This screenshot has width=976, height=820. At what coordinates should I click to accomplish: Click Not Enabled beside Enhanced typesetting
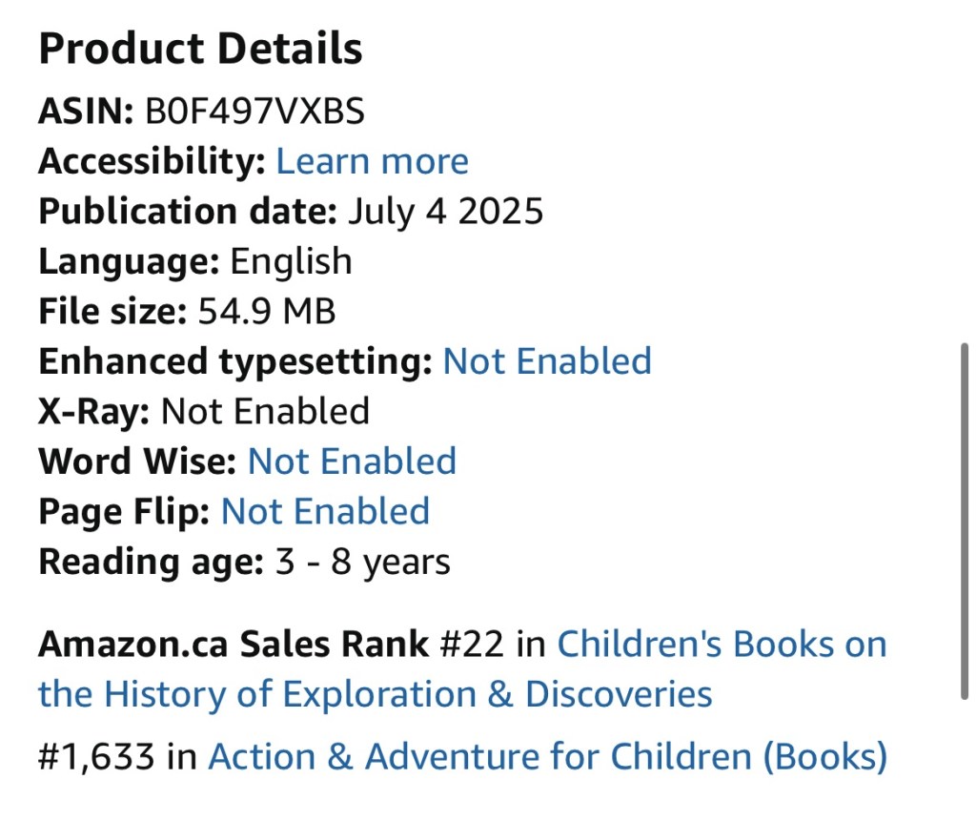[547, 361]
